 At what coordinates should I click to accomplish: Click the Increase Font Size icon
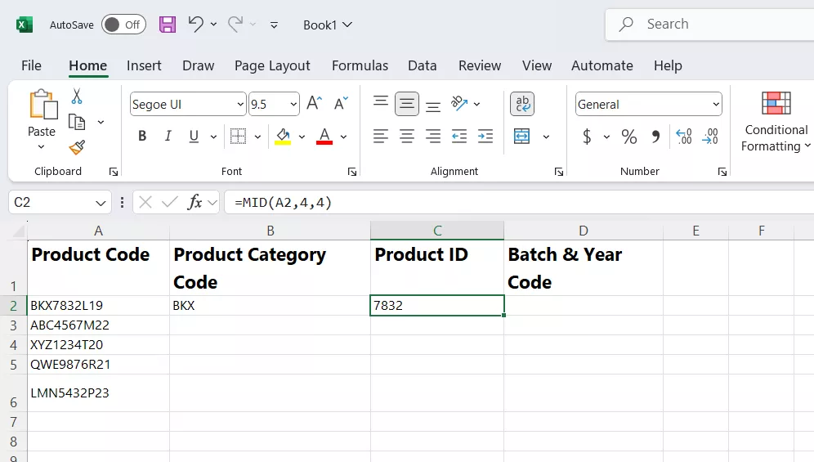click(x=313, y=104)
